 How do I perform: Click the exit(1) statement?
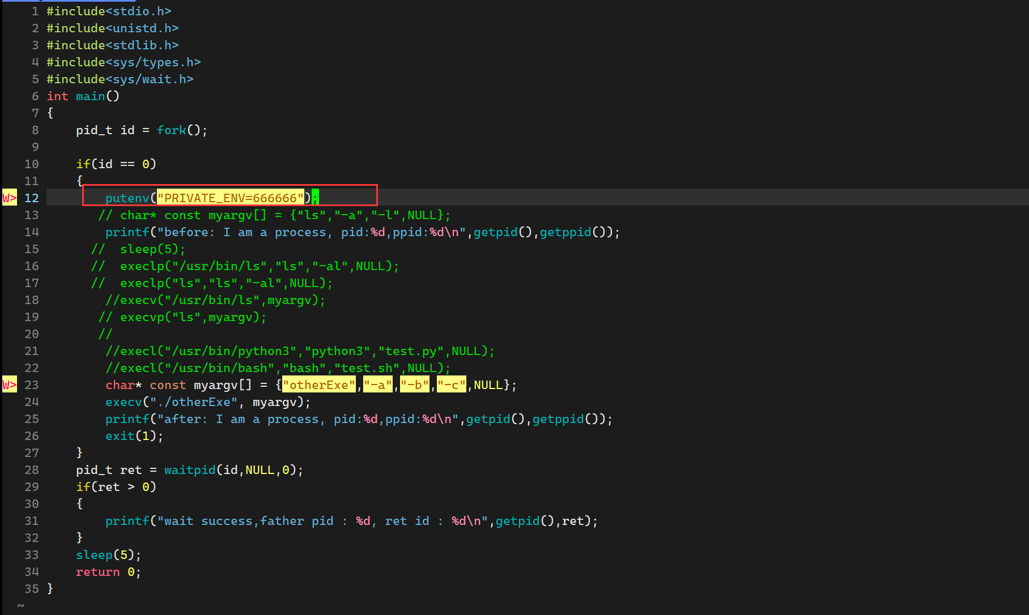coord(135,435)
